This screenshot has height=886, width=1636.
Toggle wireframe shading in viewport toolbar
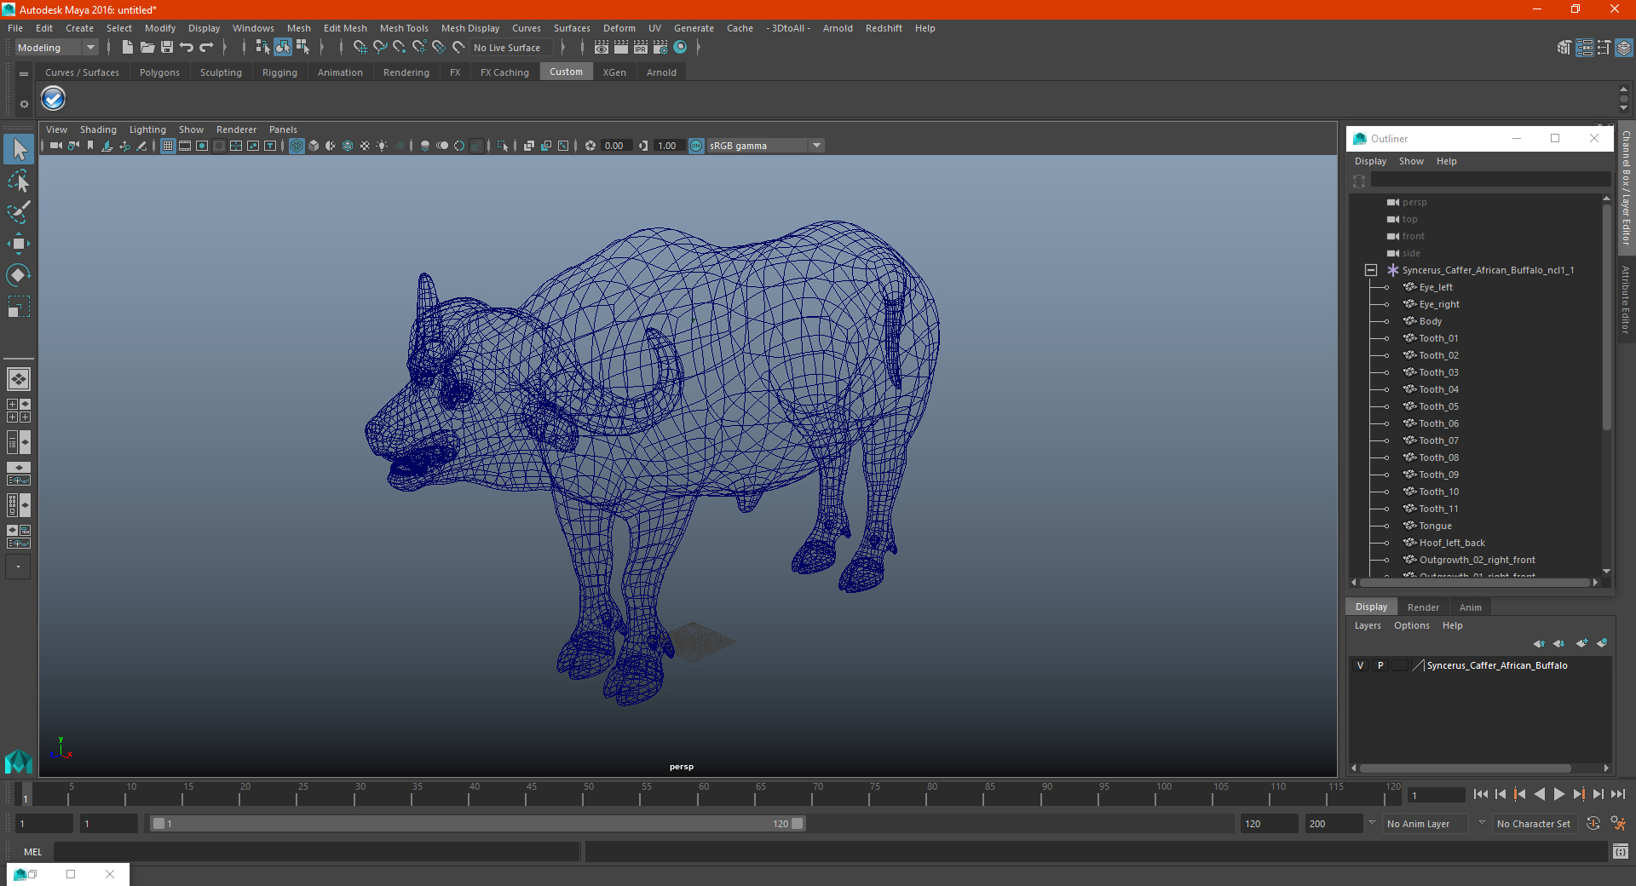[297, 146]
